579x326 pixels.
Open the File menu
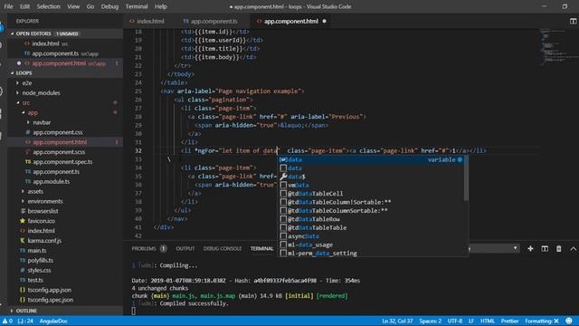8,6
